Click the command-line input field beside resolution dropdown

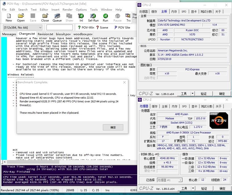coord(59,27)
